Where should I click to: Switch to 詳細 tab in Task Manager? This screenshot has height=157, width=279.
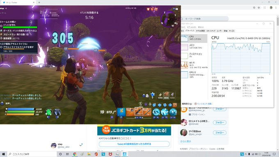point(226,31)
